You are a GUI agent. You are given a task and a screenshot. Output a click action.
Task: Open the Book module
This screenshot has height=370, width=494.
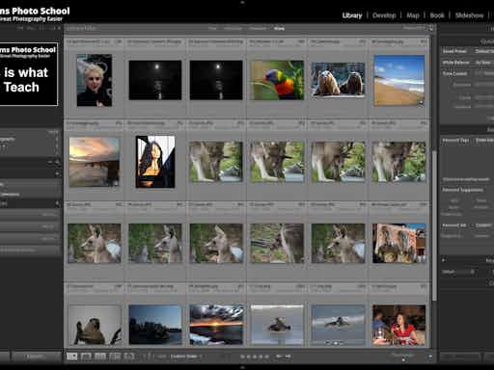click(x=437, y=15)
